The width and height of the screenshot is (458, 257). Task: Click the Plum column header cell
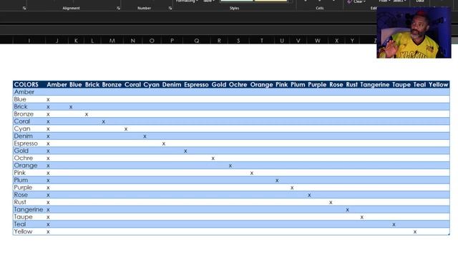pos(298,84)
